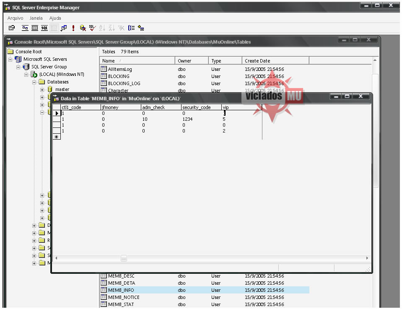Collapse the (LOCAL) (Windows NT) server node
The image size is (402, 309).
[26, 75]
